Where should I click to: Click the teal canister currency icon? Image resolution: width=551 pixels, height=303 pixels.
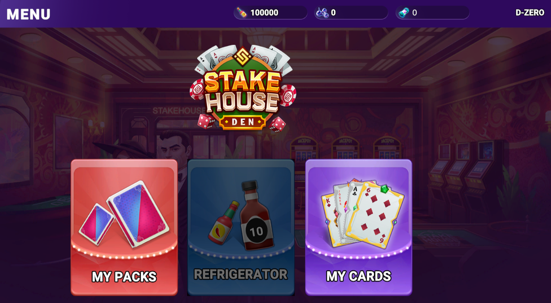[x=403, y=12]
